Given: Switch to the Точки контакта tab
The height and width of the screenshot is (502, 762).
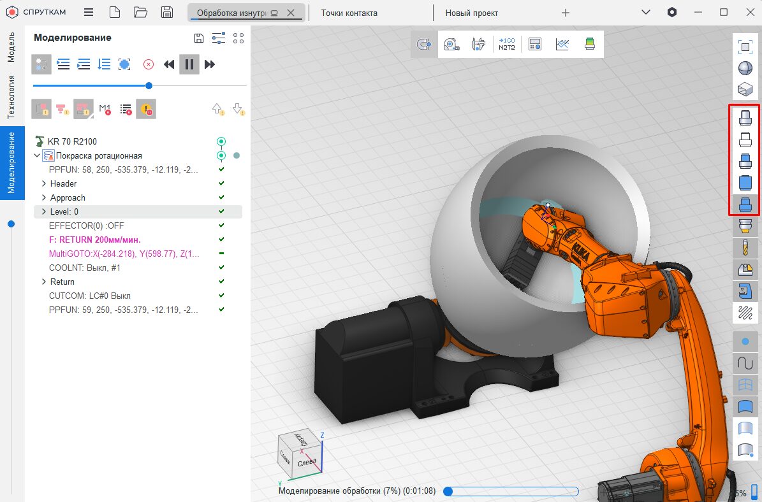Looking at the screenshot, I should click(349, 13).
